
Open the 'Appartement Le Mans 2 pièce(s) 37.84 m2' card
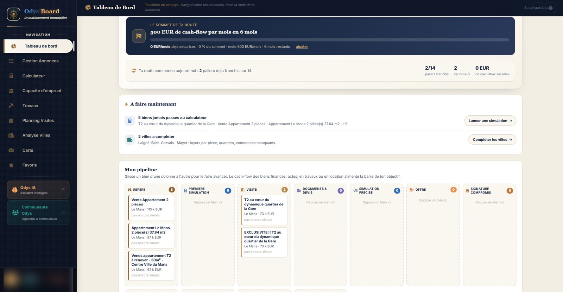pos(151,235)
